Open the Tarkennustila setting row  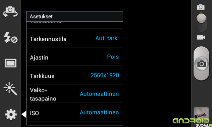75,38
